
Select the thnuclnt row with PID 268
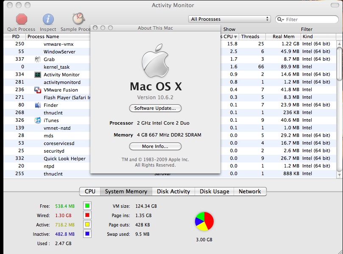pos(170,113)
